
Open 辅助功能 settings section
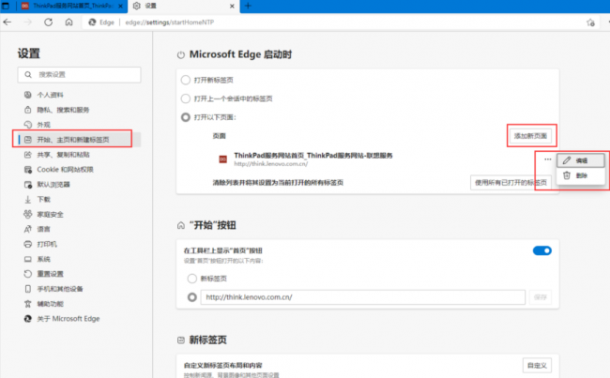click(x=43, y=304)
